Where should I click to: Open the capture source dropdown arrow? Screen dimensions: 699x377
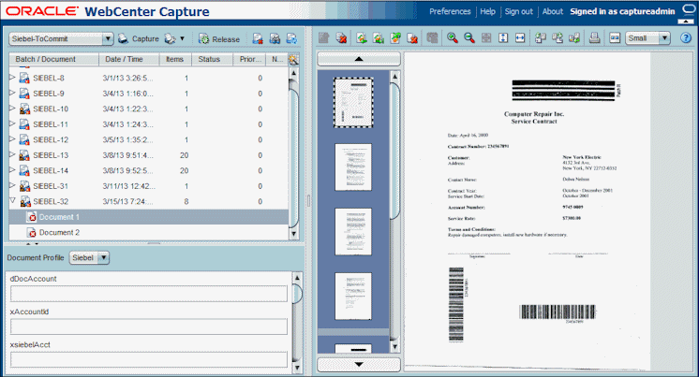[x=182, y=38]
